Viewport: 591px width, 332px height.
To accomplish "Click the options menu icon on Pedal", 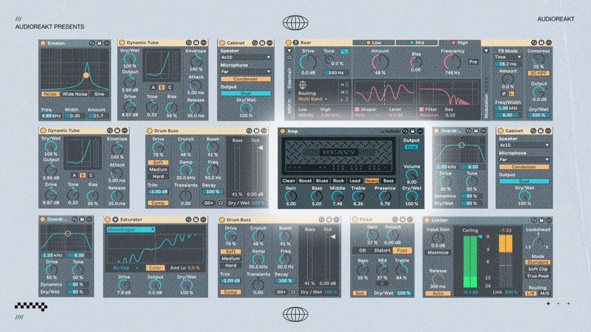I will click(410, 220).
